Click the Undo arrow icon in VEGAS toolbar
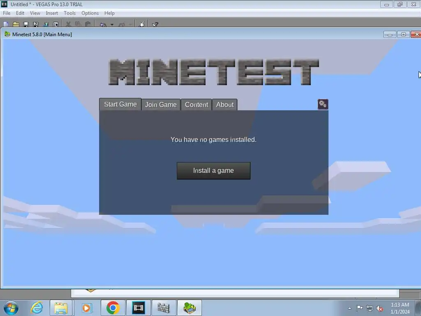421x316 pixels. [103, 24]
